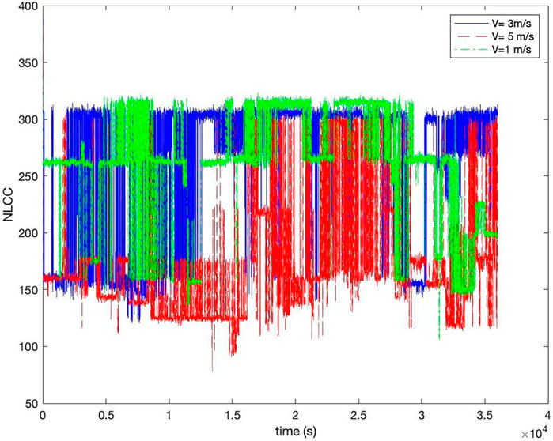Click y-axis tick label 350
553x441 pixels.
[28, 63]
